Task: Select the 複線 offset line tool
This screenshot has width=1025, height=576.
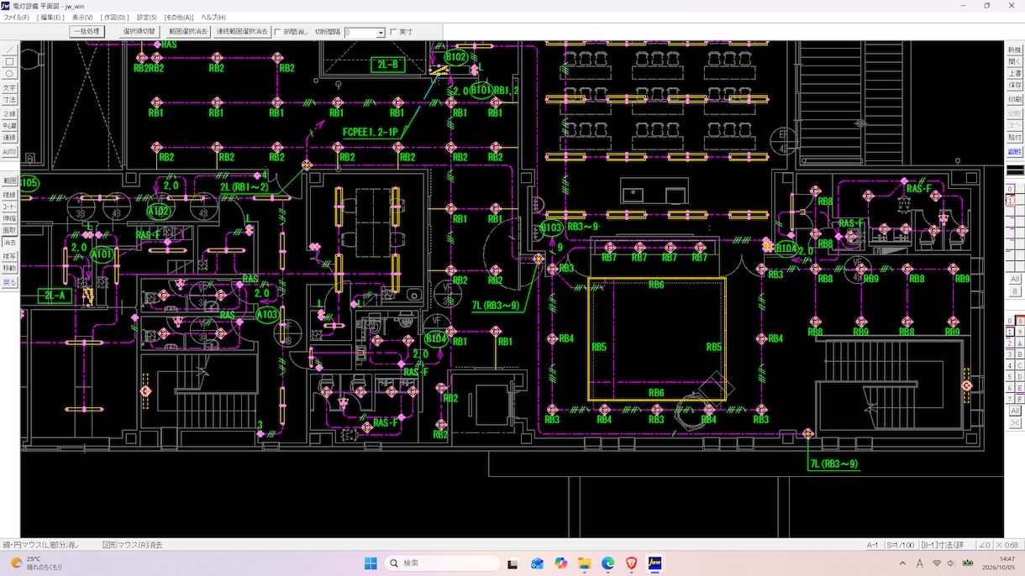Action: pos(10,195)
